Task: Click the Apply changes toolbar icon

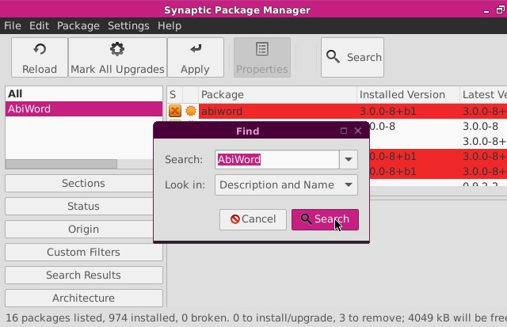Action: (195, 50)
